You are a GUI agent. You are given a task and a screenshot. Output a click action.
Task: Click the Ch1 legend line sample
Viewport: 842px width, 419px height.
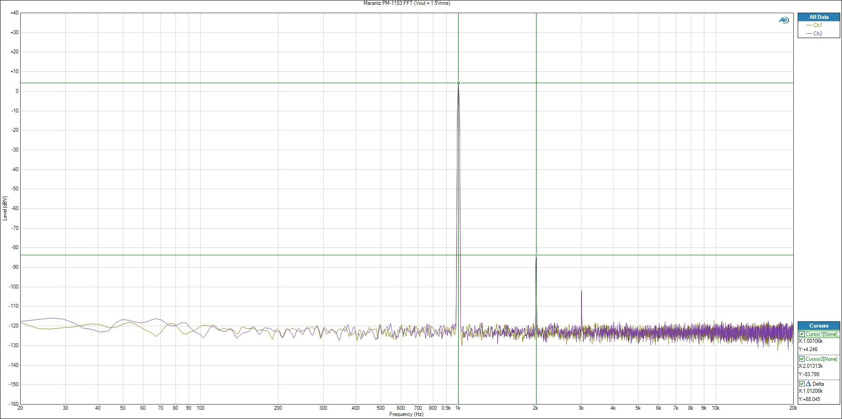coord(809,26)
